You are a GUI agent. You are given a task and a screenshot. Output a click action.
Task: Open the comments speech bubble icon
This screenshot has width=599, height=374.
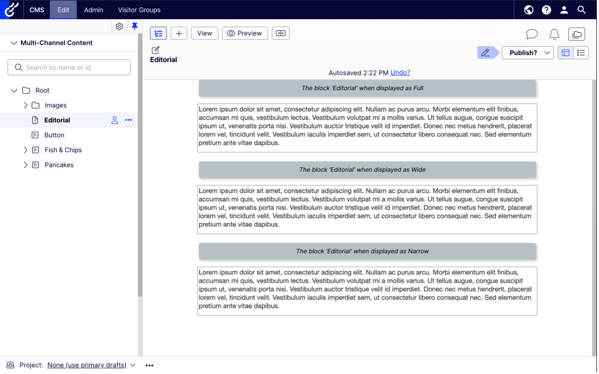tap(531, 34)
